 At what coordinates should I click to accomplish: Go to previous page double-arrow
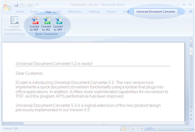pyautogui.click(x=191, y=111)
